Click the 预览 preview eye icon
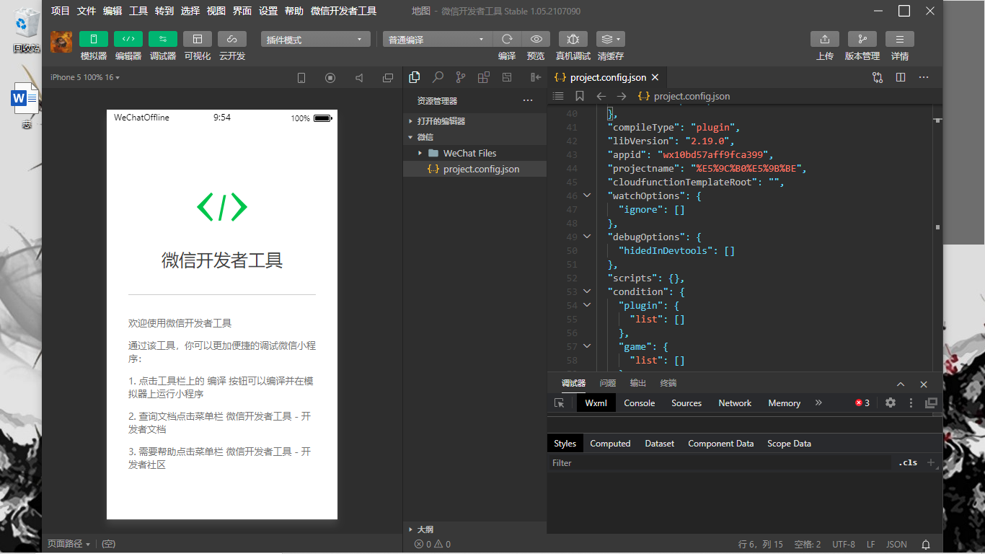This screenshot has width=985, height=554. click(x=536, y=39)
